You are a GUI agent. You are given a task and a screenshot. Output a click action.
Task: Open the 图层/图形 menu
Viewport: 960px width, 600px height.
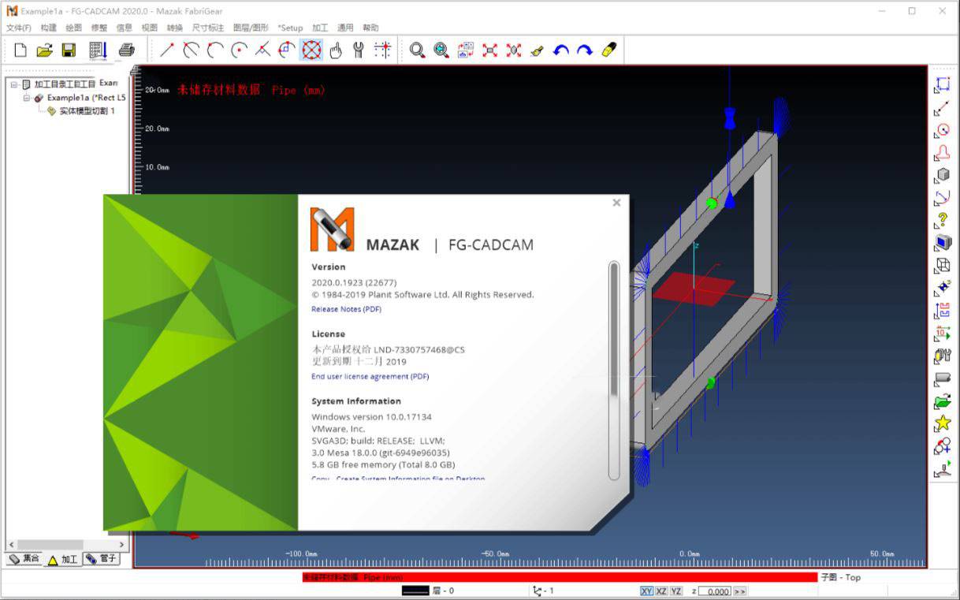tap(251, 28)
